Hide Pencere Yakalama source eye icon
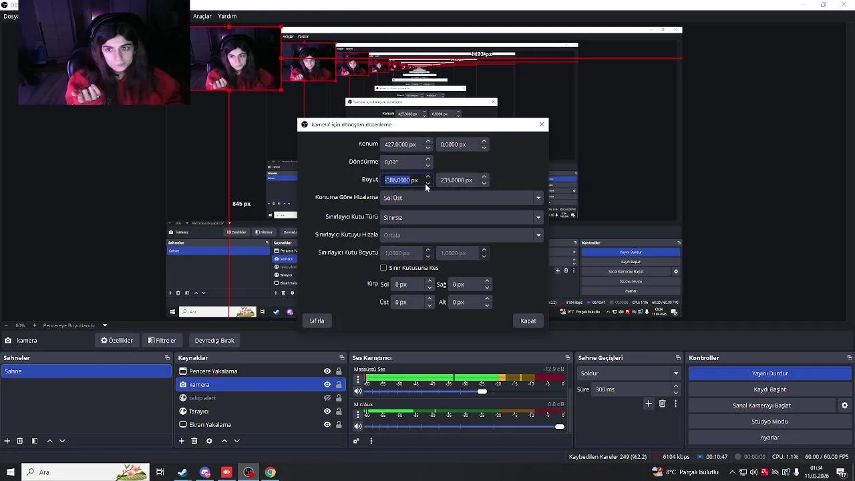855x481 pixels. coord(327,371)
